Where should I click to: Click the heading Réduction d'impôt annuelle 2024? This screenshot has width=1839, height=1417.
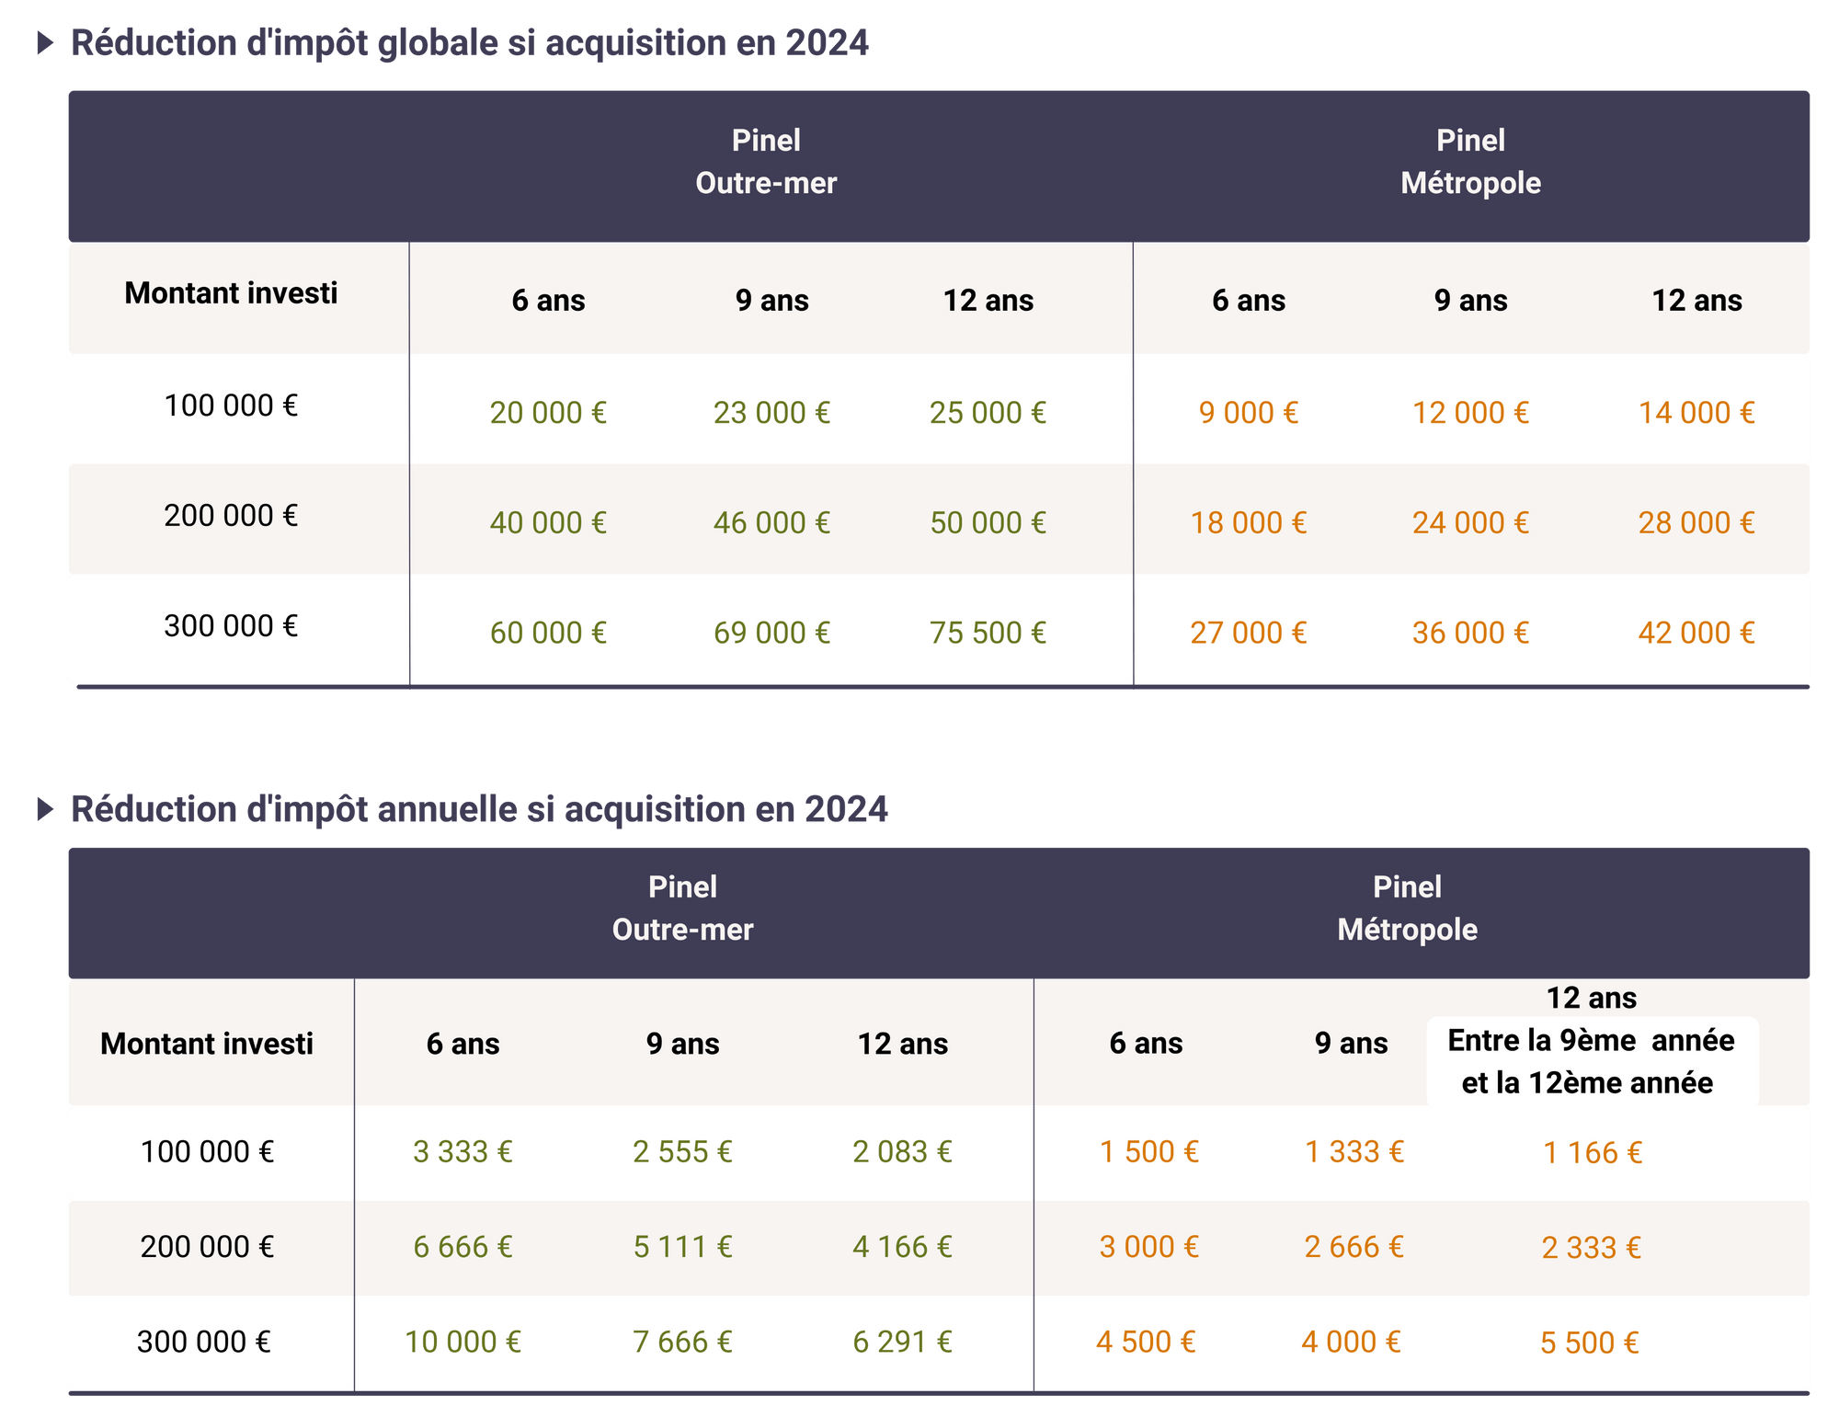coord(479,809)
